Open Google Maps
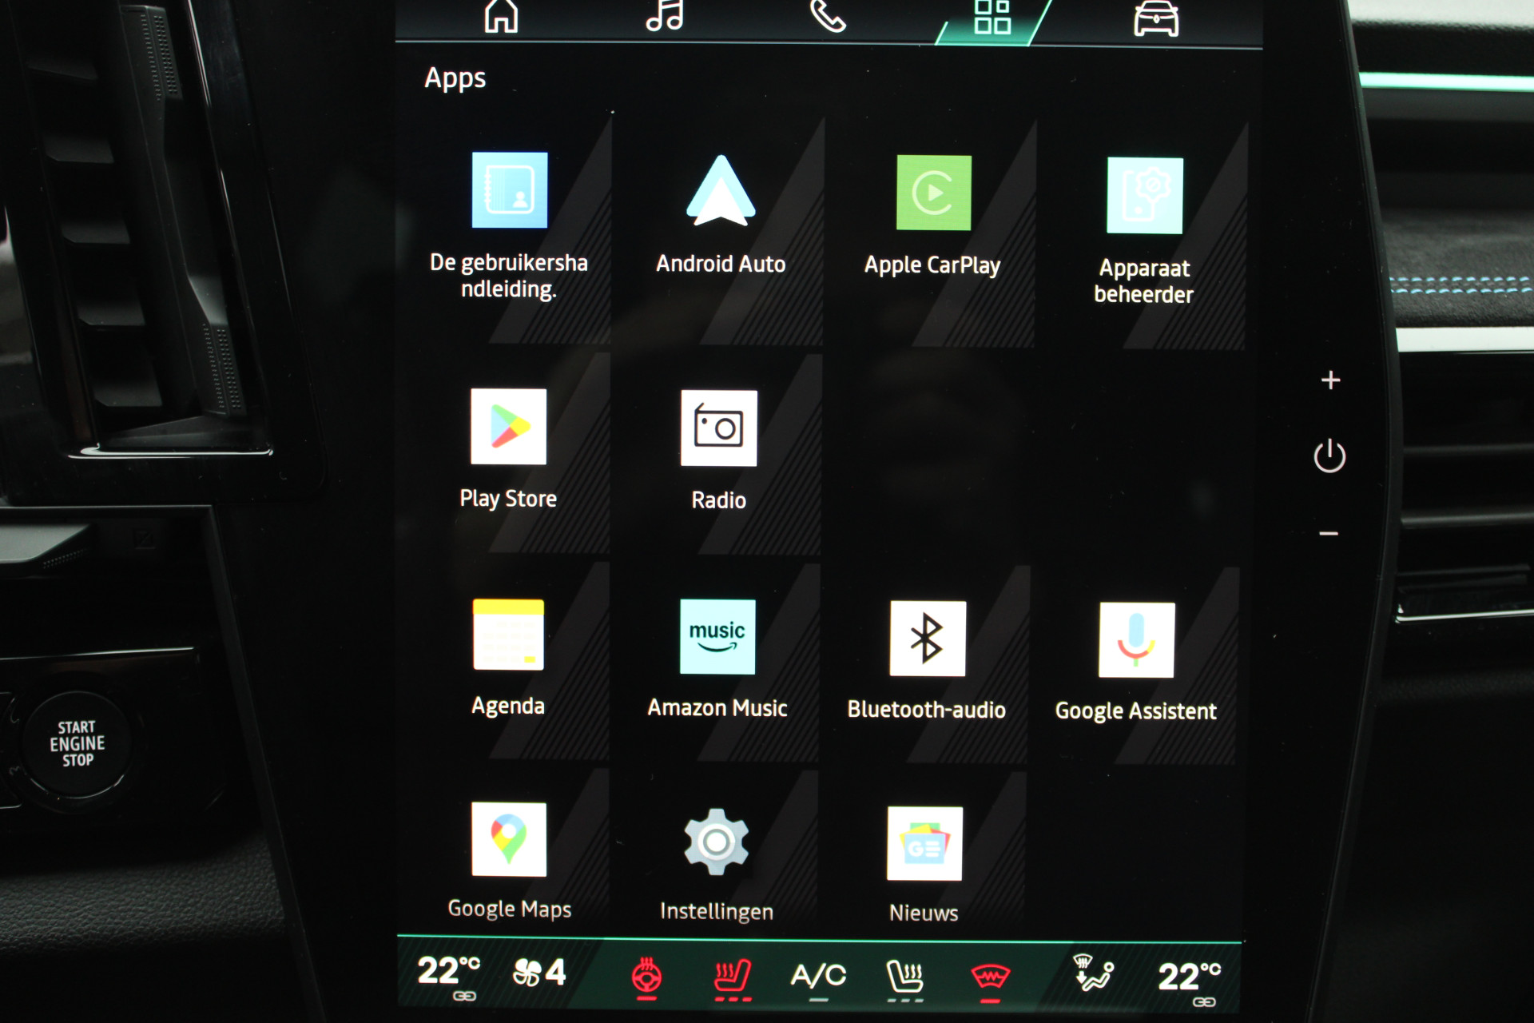 (509, 840)
